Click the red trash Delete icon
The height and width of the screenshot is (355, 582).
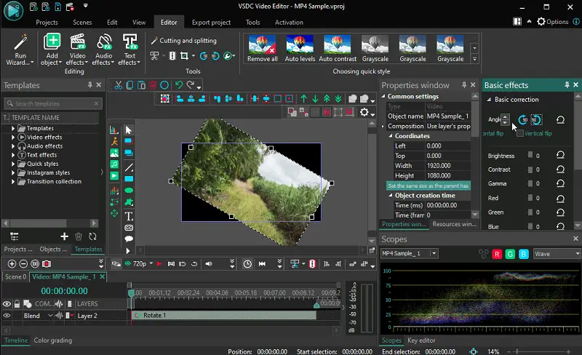[153, 85]
